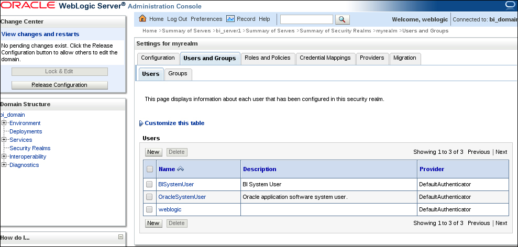518x247 pixels.
Task: Switch to Credential Mappings tab
Action: tap(325, 58)
